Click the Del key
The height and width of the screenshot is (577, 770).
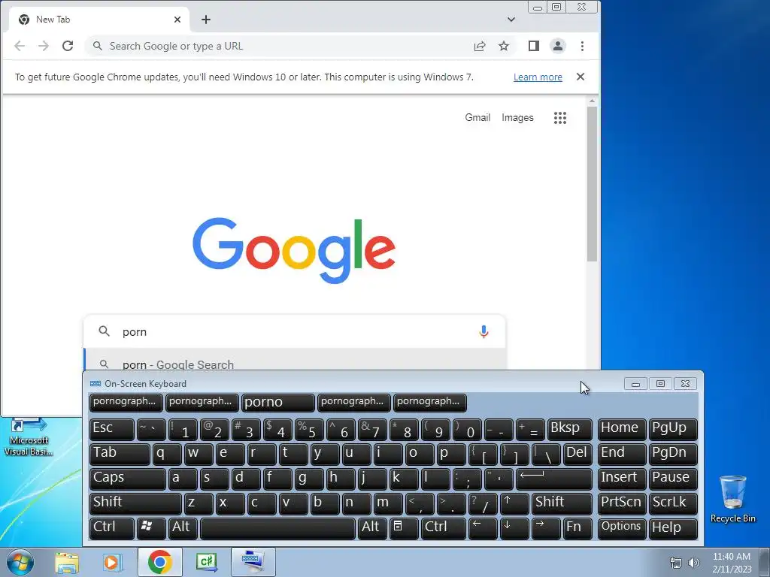point(578,454)
